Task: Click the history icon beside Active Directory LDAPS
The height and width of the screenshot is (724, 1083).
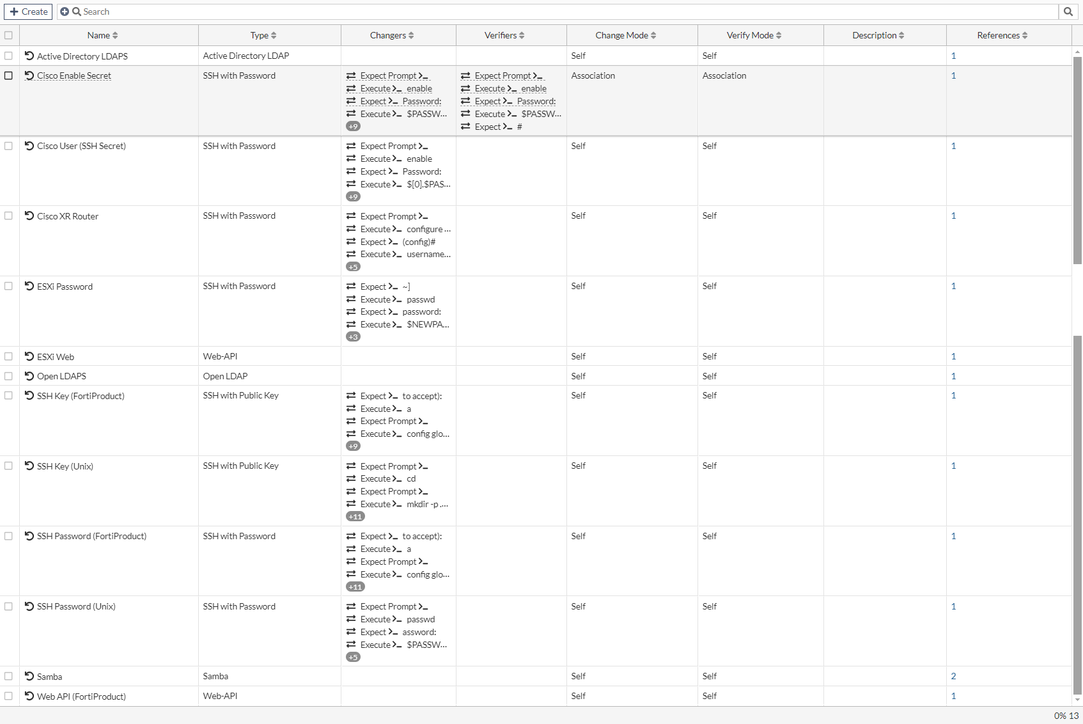Action: point(29,56)
